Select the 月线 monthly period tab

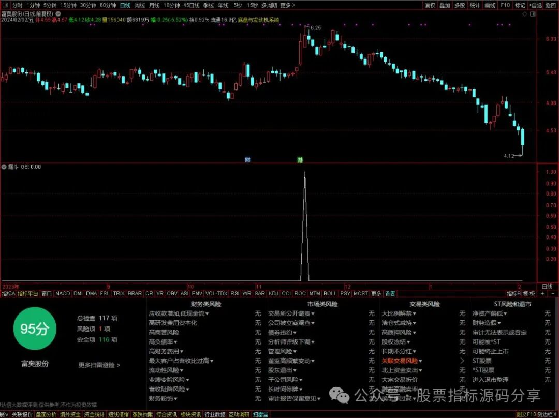point(154,5)
